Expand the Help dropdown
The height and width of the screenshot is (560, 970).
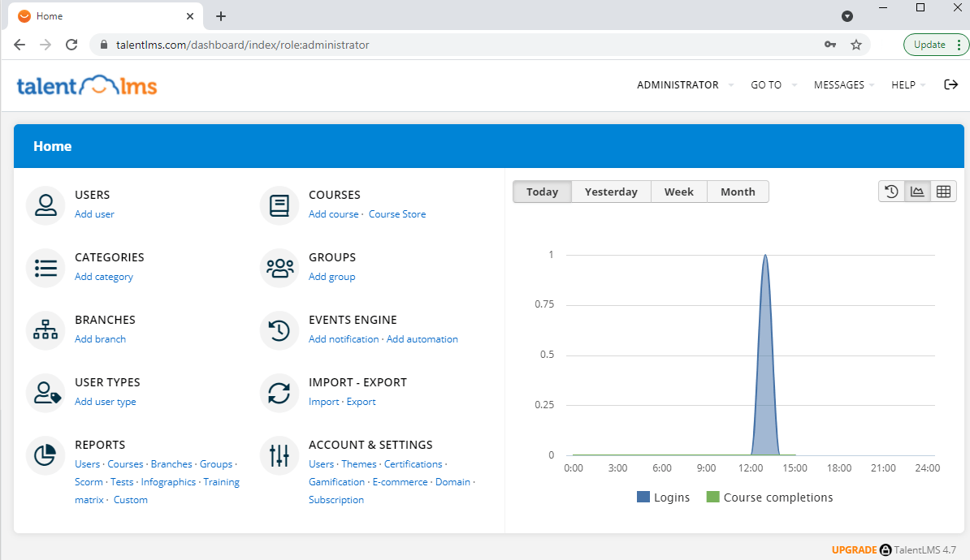tap(908, 84)
